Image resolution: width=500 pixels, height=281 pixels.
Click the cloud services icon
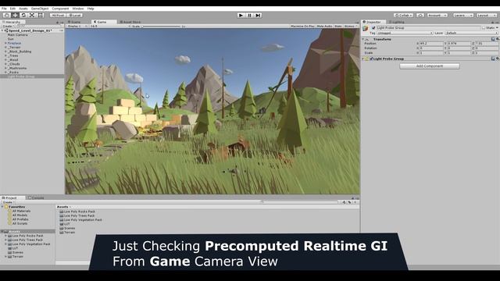click(420, 16)
